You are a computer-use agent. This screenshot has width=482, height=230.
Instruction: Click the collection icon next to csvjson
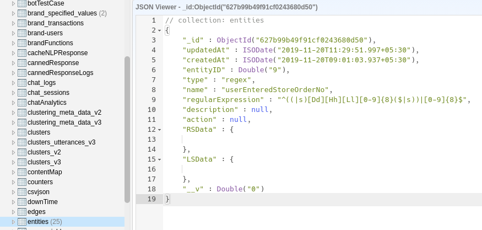point(22,192)
